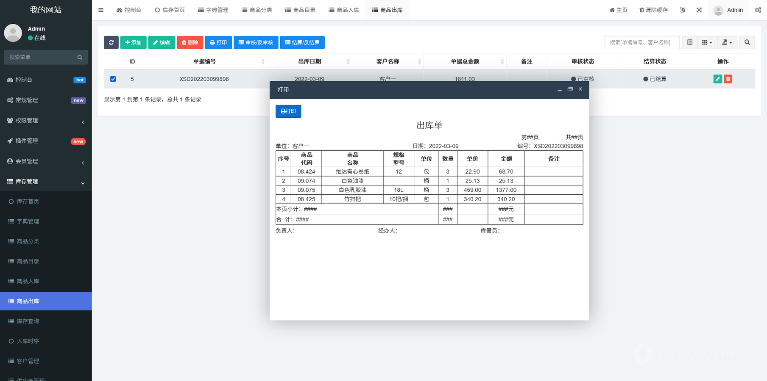The image size is (767, 381).
Task: Uncheck the checkbox for row ID 5
Action: point(113,79)
